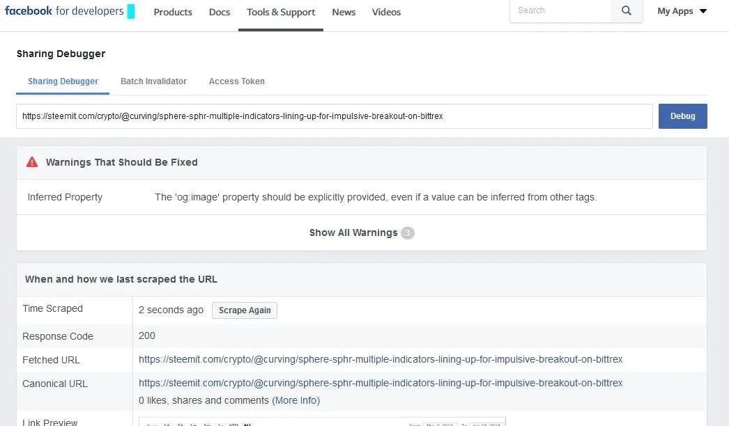This screenshot has width=729, height=426.
Task: Open the Docs menu
Action: tap(220, 12)
